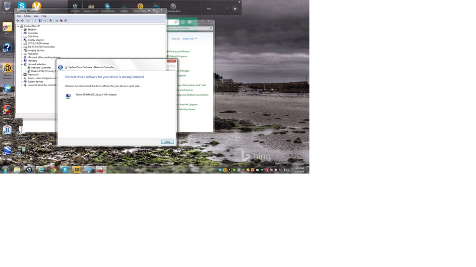
Task: Click the HP icon on the taskbar
Action: point(29,170)
